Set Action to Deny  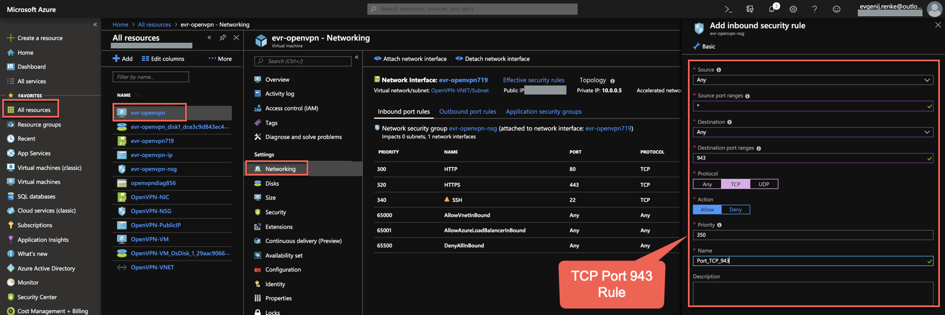[735, 209]
